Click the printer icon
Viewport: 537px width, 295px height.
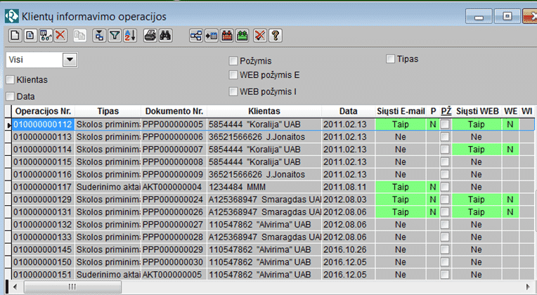[150, 34]
